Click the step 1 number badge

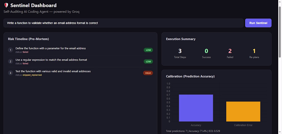(x=11, y=50)
